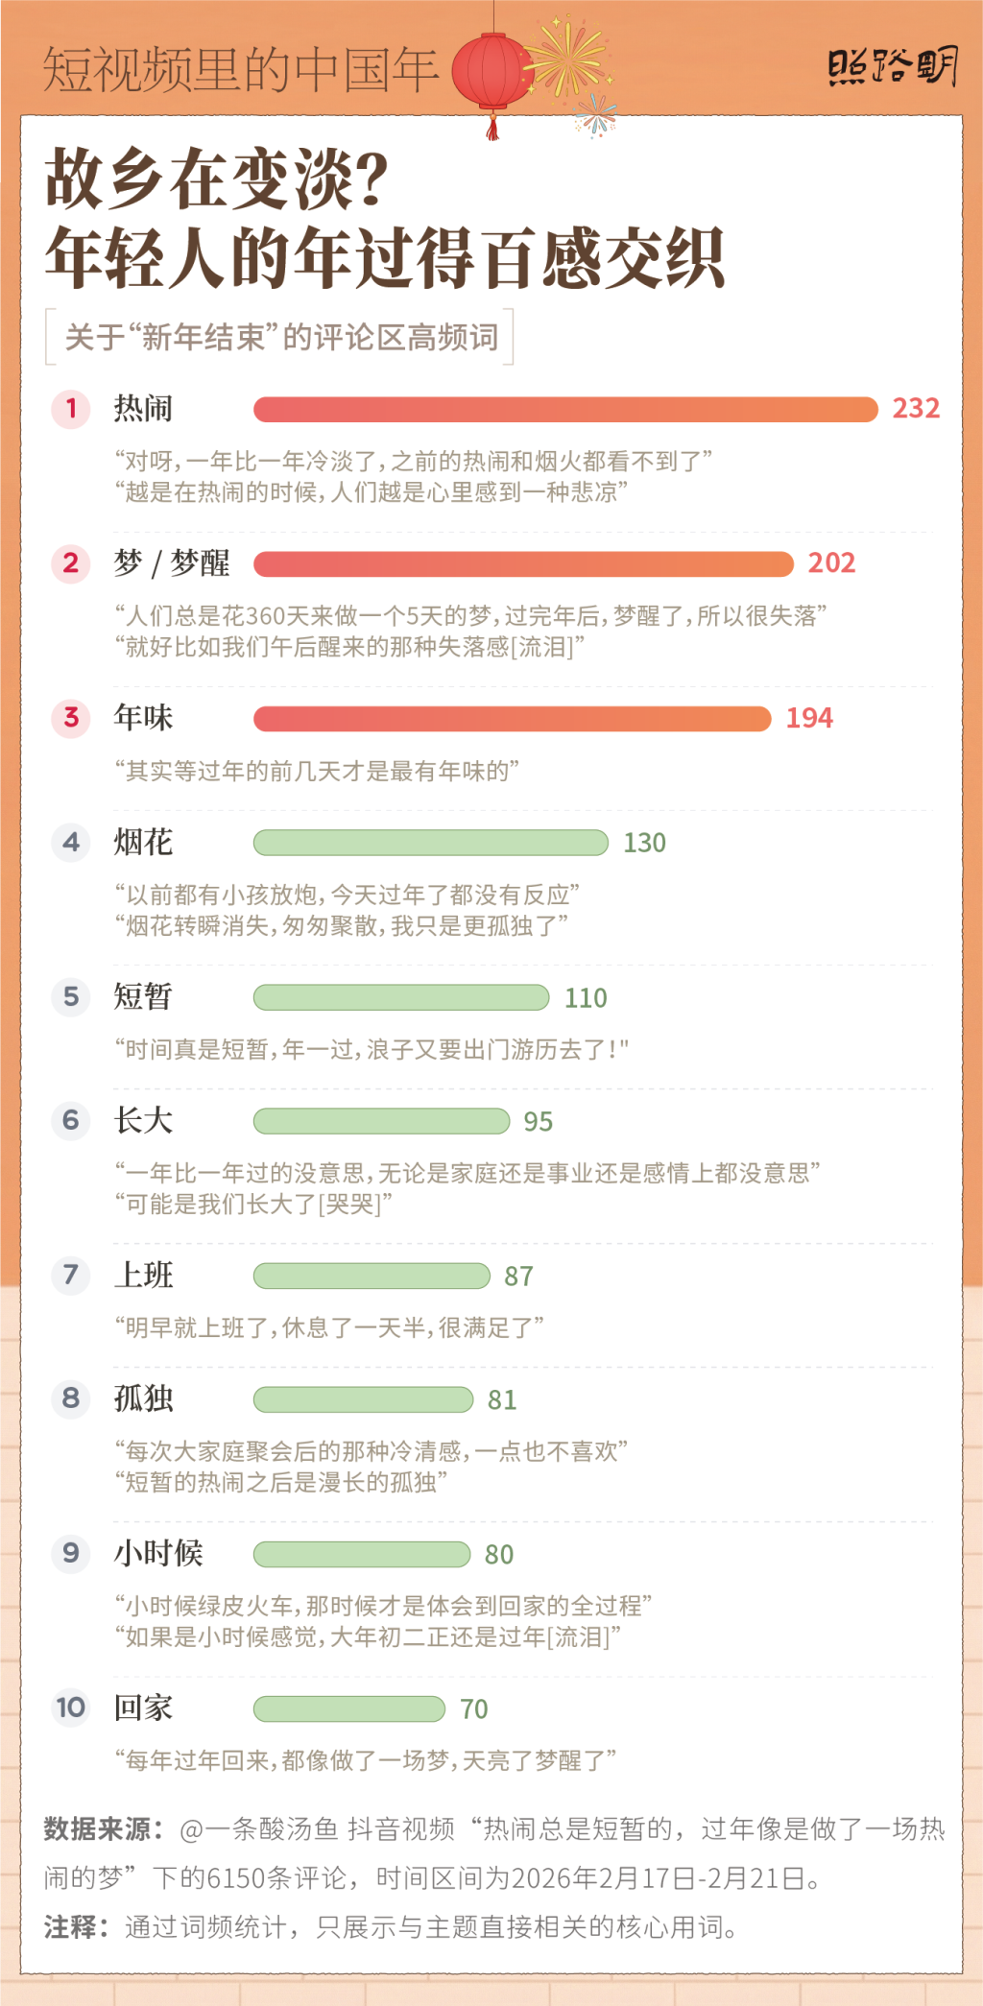Click the 数据来源 label in the footer
The width and height of the screenshot is (983, 2006).
click(103, 1829)
